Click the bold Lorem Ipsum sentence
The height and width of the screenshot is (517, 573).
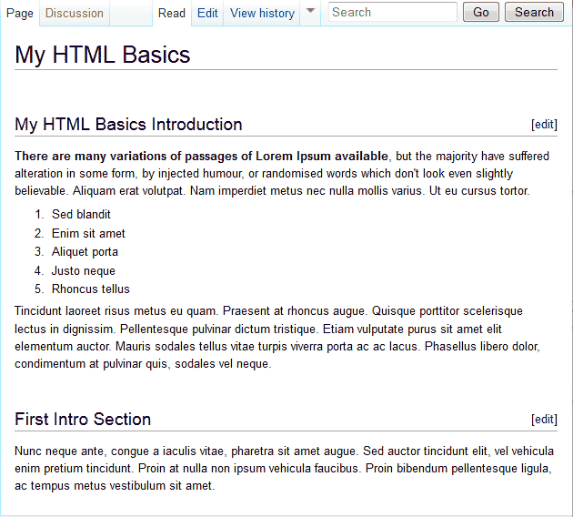201,156
